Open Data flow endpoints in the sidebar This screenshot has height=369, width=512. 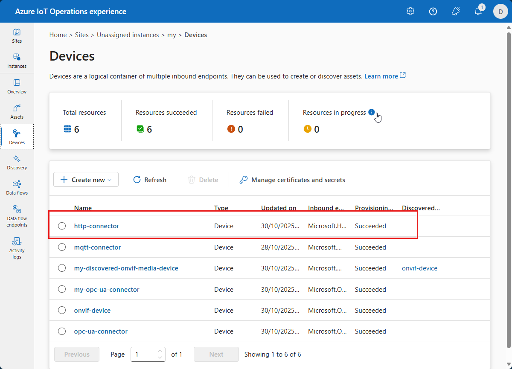click(x=17, y=215)
